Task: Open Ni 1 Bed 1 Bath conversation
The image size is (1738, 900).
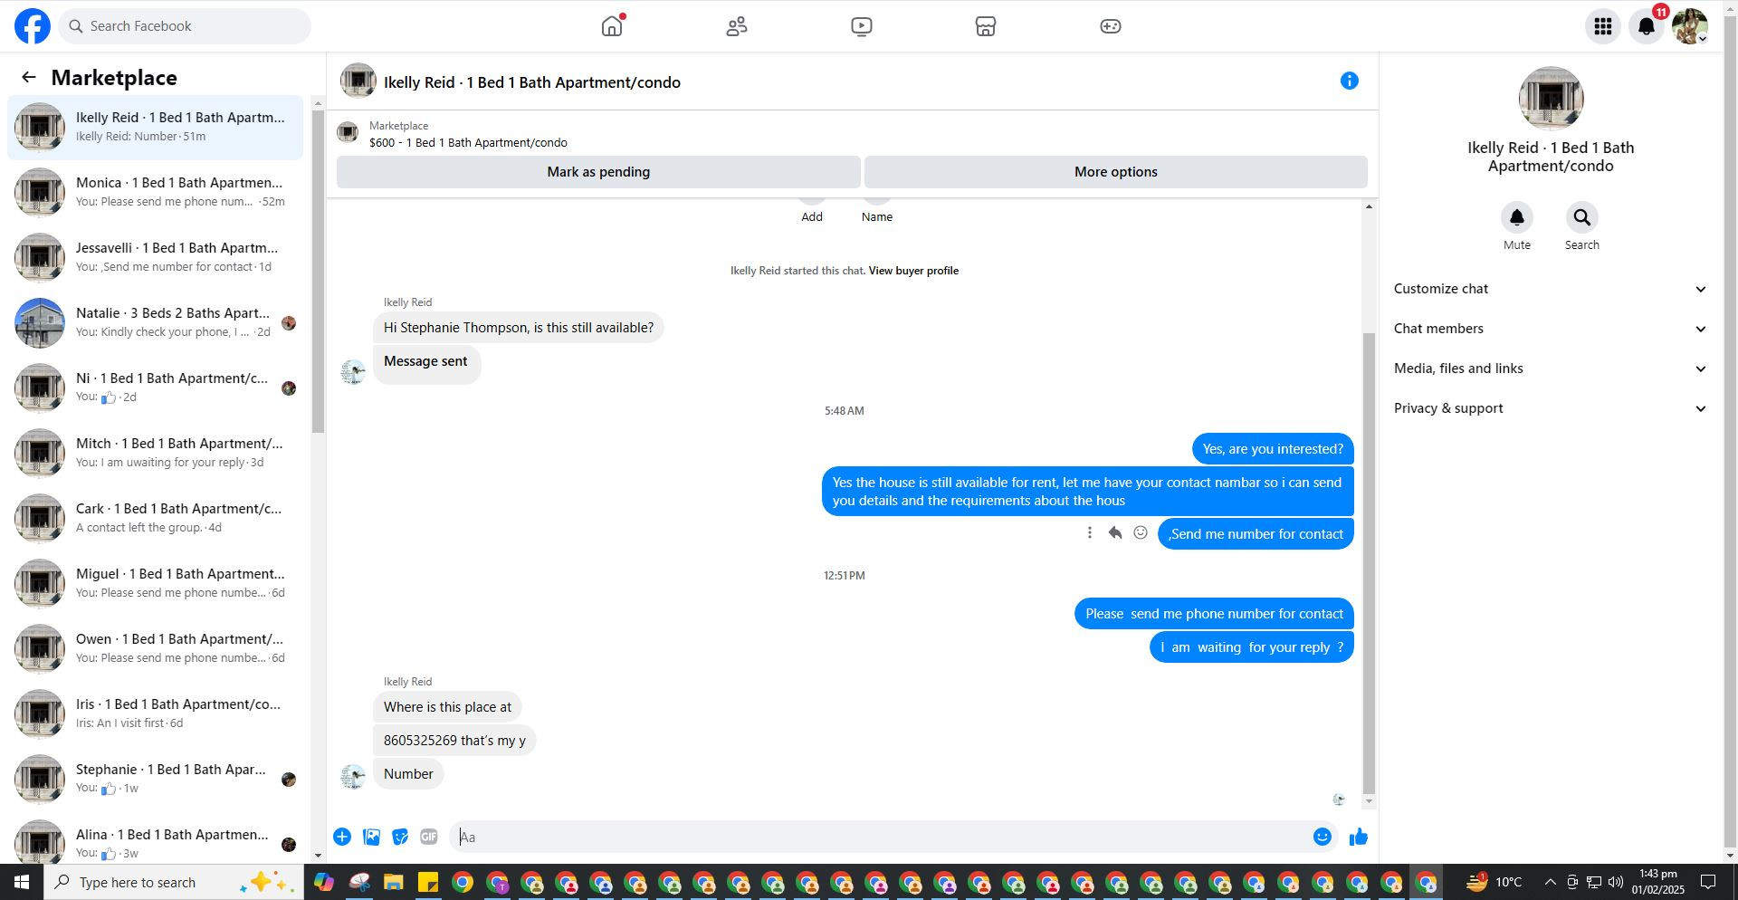Action: pyautogui.click(x=156, y=388)
